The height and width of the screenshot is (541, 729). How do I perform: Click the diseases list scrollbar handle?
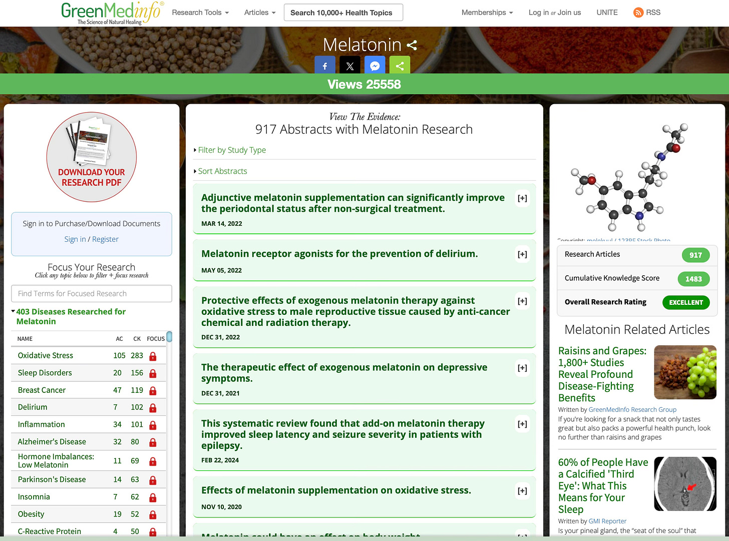[x=169, y=337]
